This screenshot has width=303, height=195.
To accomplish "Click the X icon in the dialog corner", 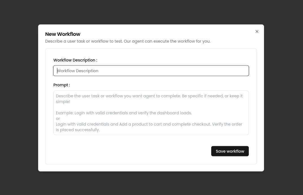I will coord(257,31).
